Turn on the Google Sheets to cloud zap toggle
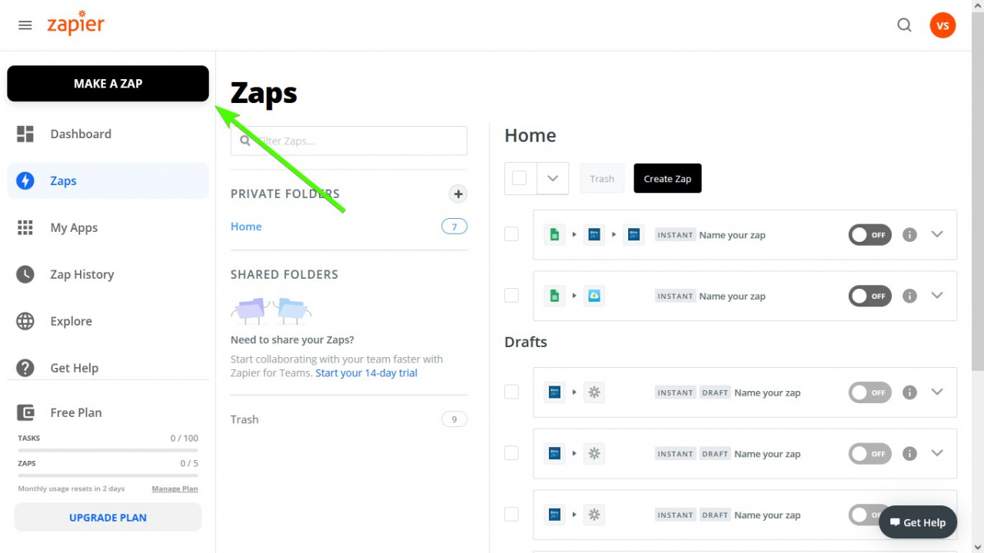Screen dimensions: 984x553 click(x=870, y=296)
